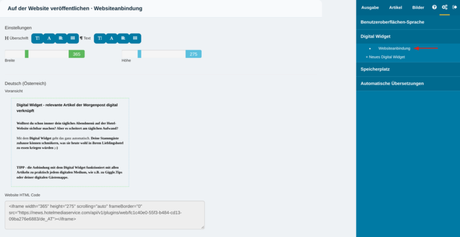Open body text font size settings
The width and height of the screenshot is (460, 237).
tap(100, 38)
